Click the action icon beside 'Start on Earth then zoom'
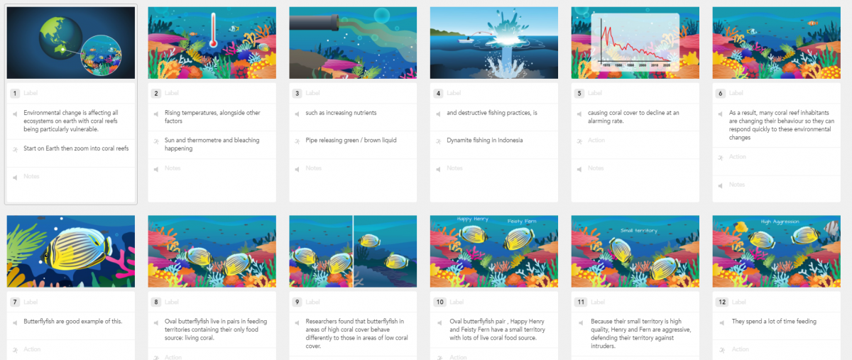Image resolution: width=852 pixels, height=360 pixels. coord(14,148)
